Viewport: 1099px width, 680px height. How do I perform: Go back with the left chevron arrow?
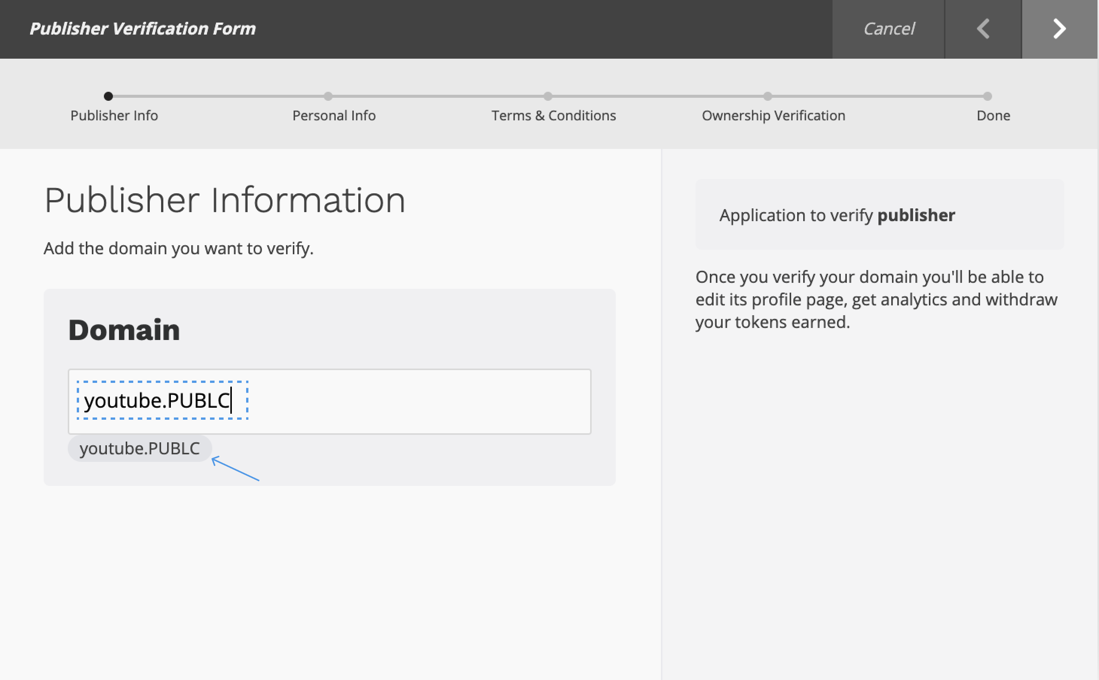pyautogui.click(x=983, y=29)
